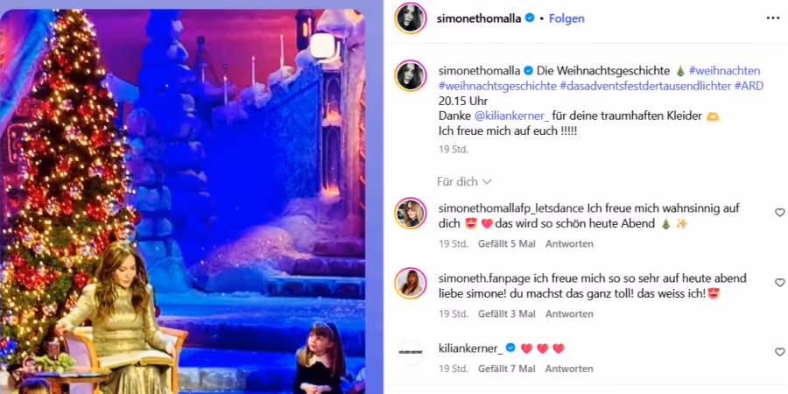Image resolution: width=788 pixels, height=394 pixels.
Task: Like simoneth.fanpage's comment with the heart
Action: point(779,283)
